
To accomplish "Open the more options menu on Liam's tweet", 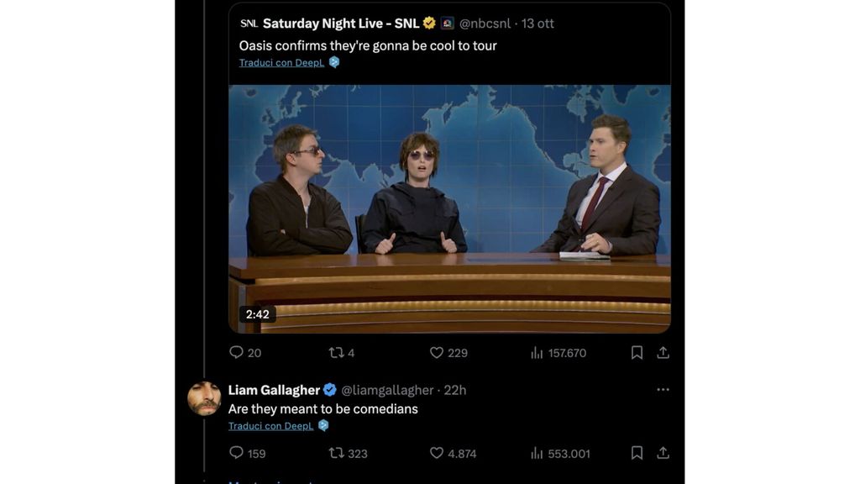I will coord(663,389).
